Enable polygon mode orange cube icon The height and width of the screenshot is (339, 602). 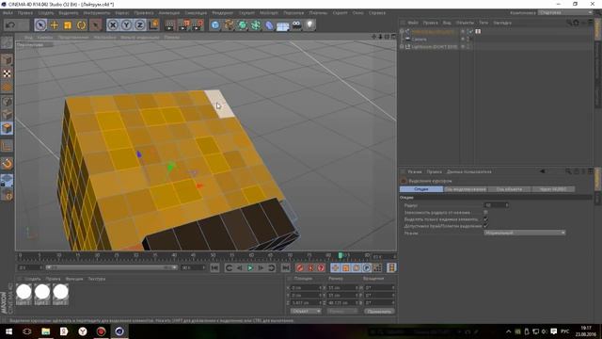point(7,128)
